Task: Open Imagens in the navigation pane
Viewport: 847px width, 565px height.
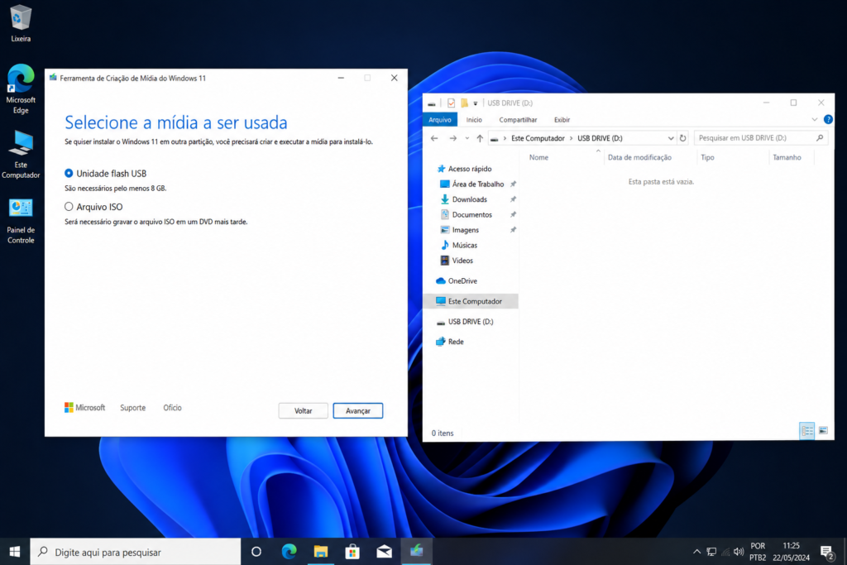Action: point(459,230)
